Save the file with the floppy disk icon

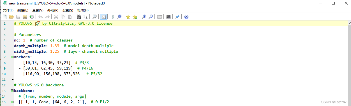(18, 17)
